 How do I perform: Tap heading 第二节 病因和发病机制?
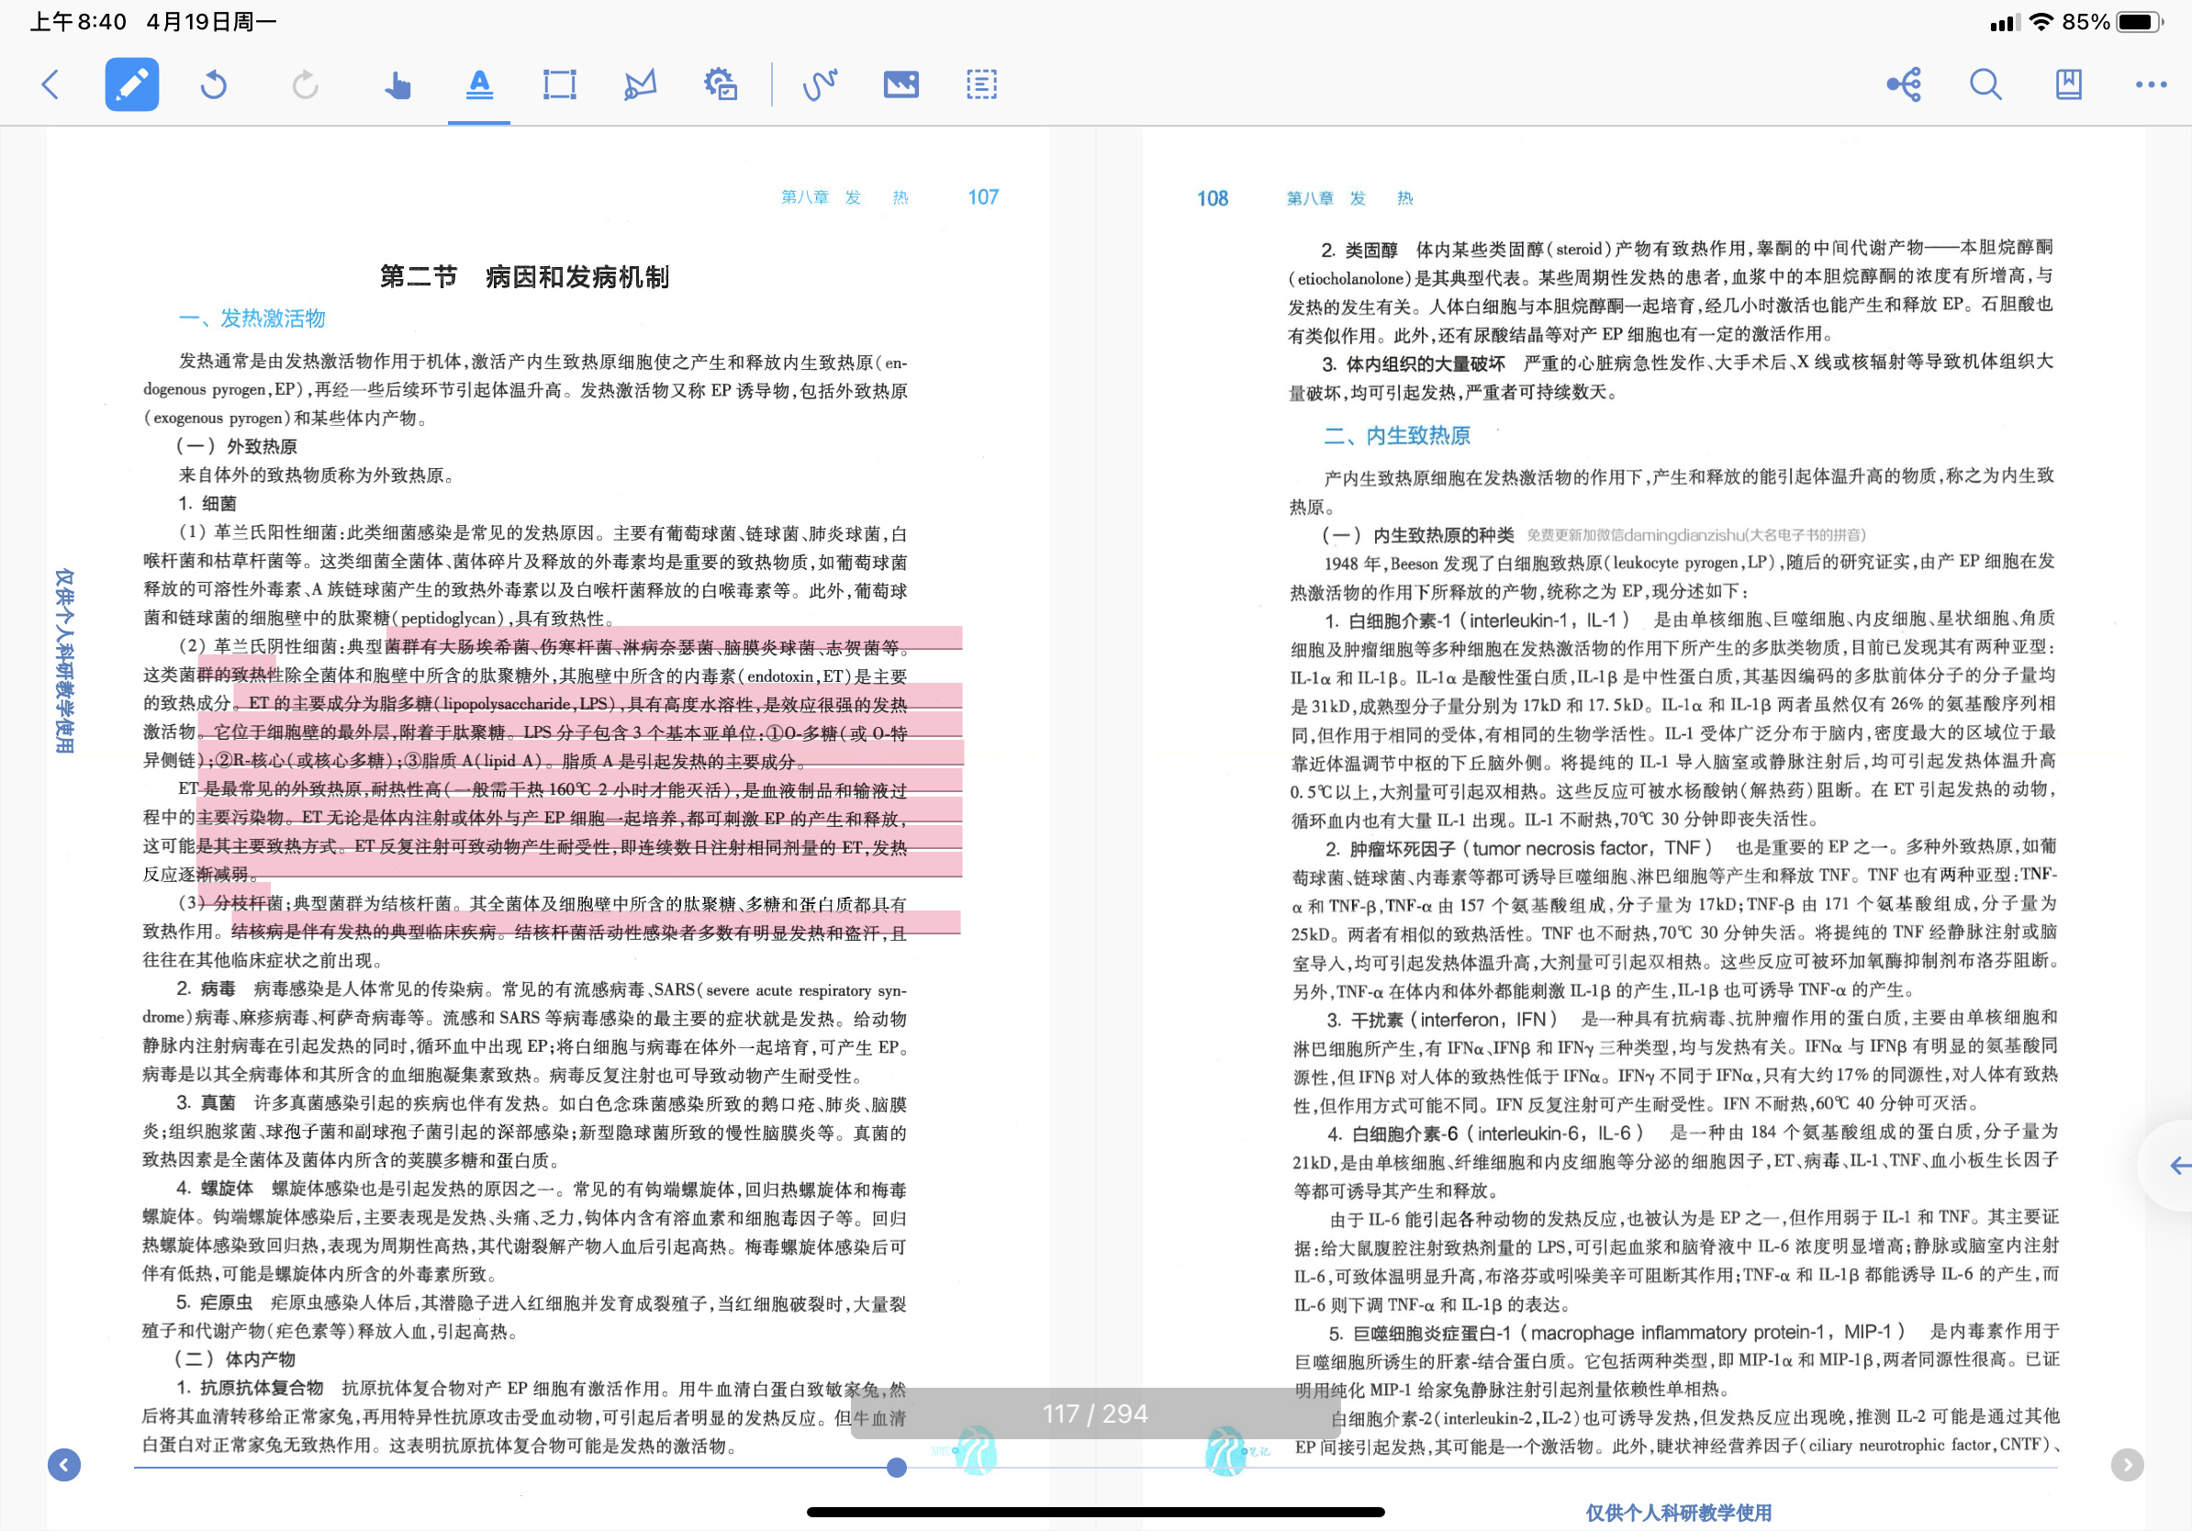point(524,277)
